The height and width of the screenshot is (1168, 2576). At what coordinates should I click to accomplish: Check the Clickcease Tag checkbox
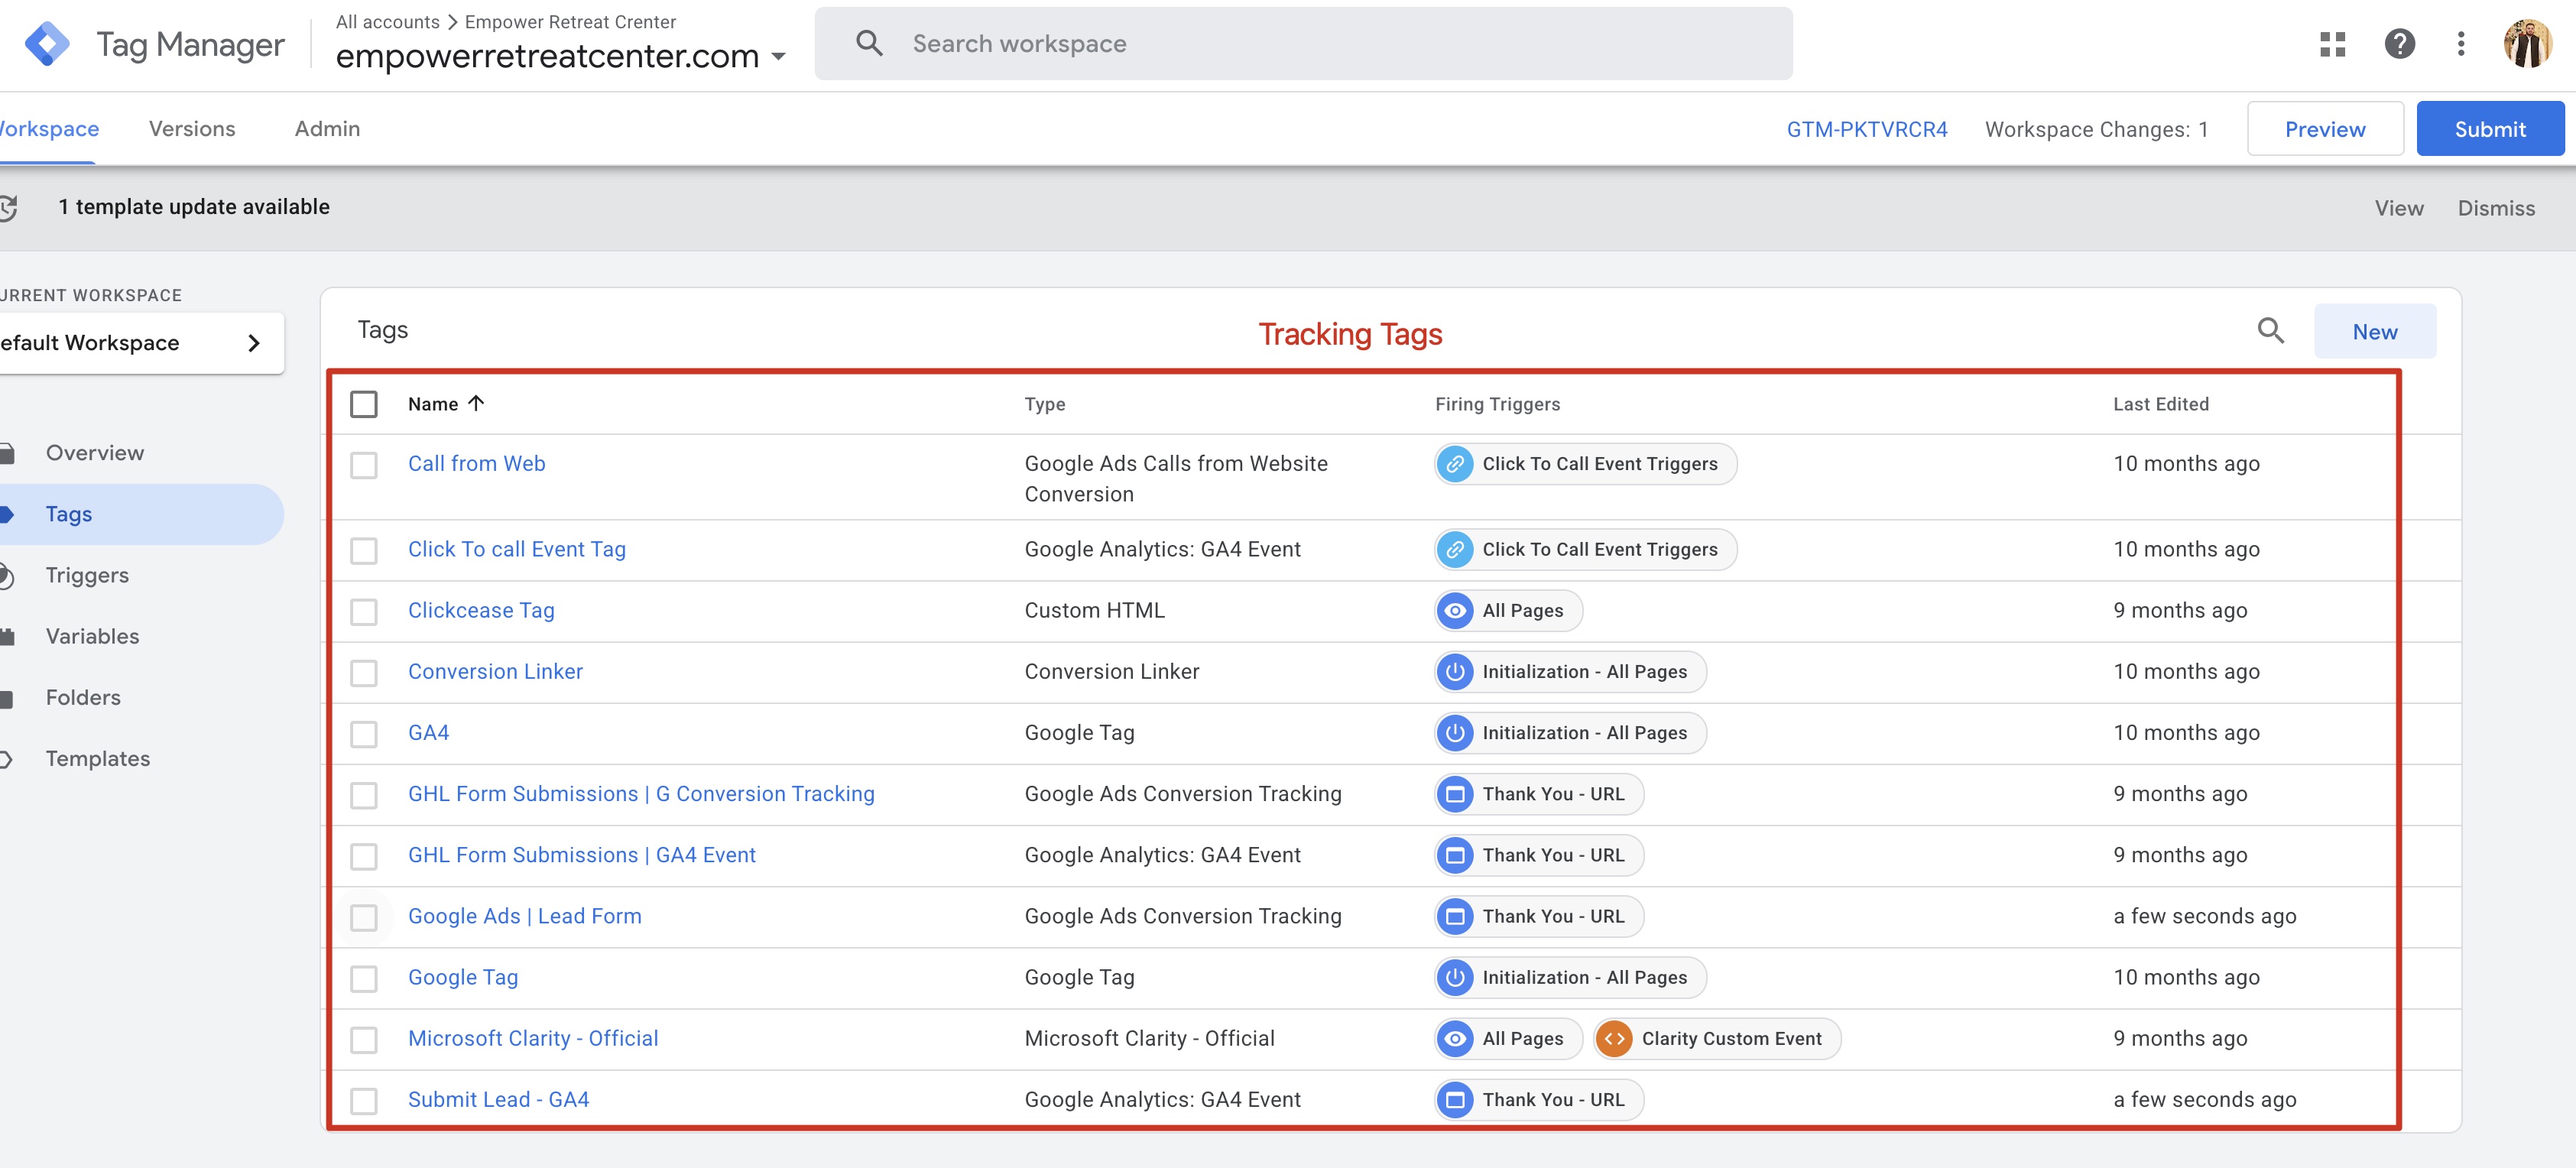(x=364, y=612)
